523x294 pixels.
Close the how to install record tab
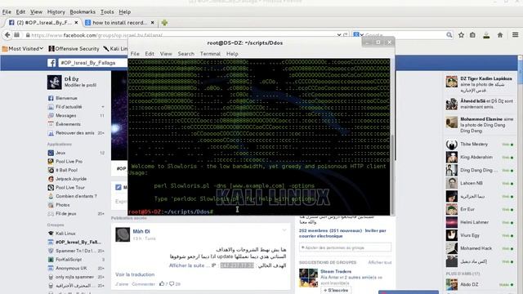pyautogui.click(x=153, y=22)
